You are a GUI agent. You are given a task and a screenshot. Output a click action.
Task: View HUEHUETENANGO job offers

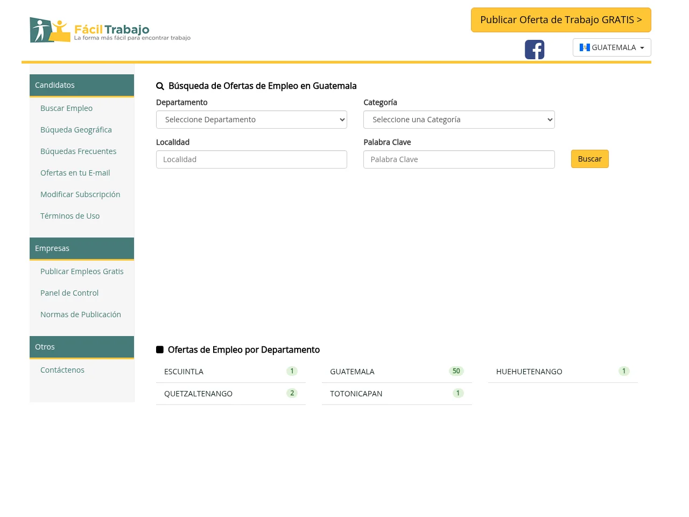coord(563,372)
